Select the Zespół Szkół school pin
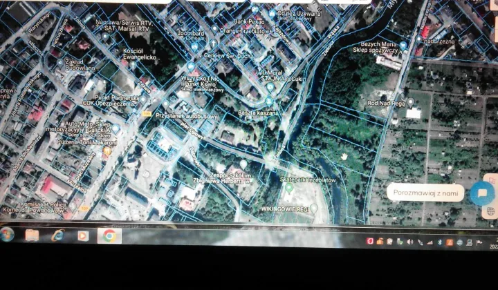Screen dimensions: 498x290 [x=243, y=164]
